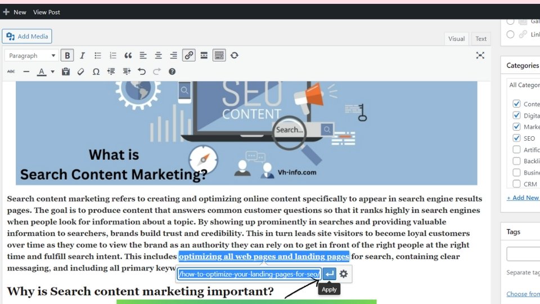
Task: Click the link URL input field
Action: (249, 274)
